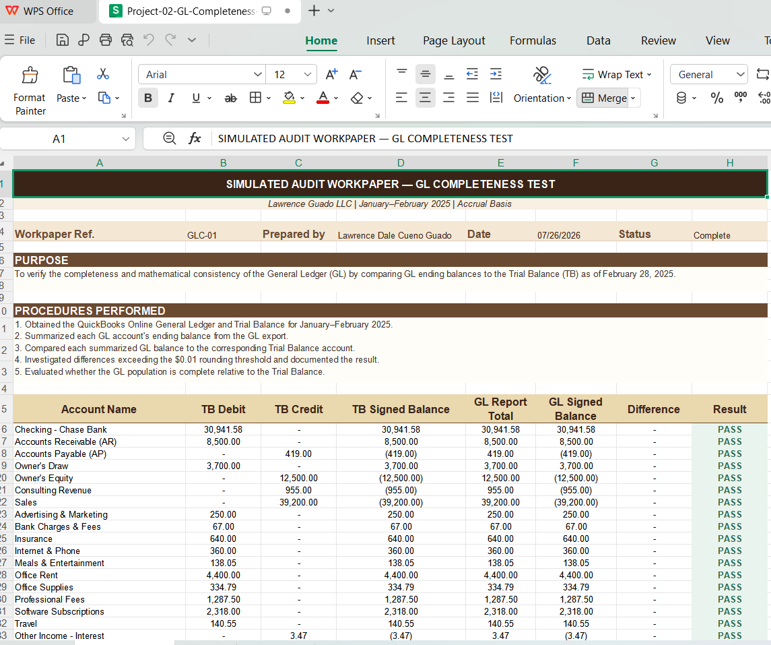The width and height of the screenshot is (771, 645).
Task: Toggle Bottom Align
Action: 449,74
